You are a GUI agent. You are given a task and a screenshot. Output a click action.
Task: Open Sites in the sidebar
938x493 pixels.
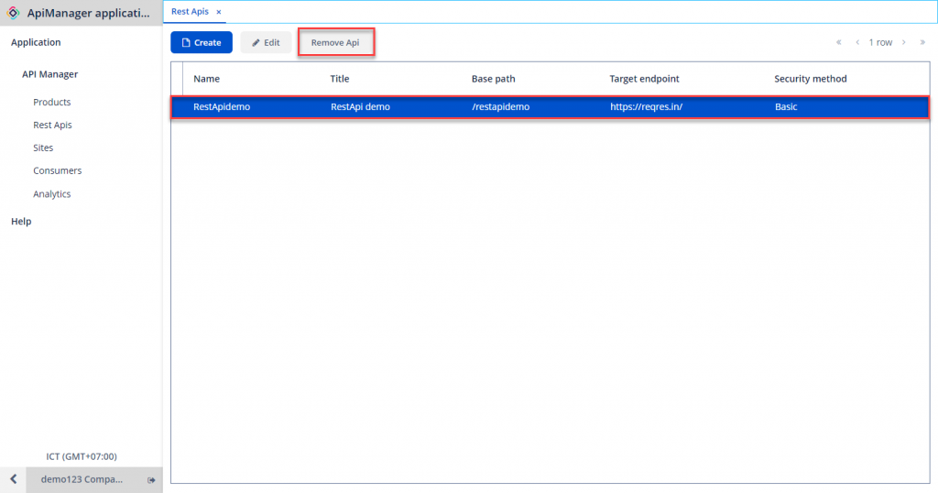point(43,148)
